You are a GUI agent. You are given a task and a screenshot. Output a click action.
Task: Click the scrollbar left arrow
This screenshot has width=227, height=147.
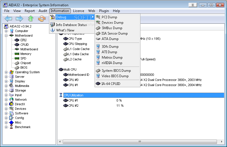[x=60, y=142]
